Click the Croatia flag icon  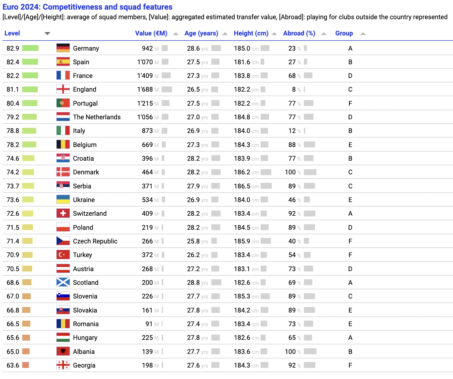point(63,158)
